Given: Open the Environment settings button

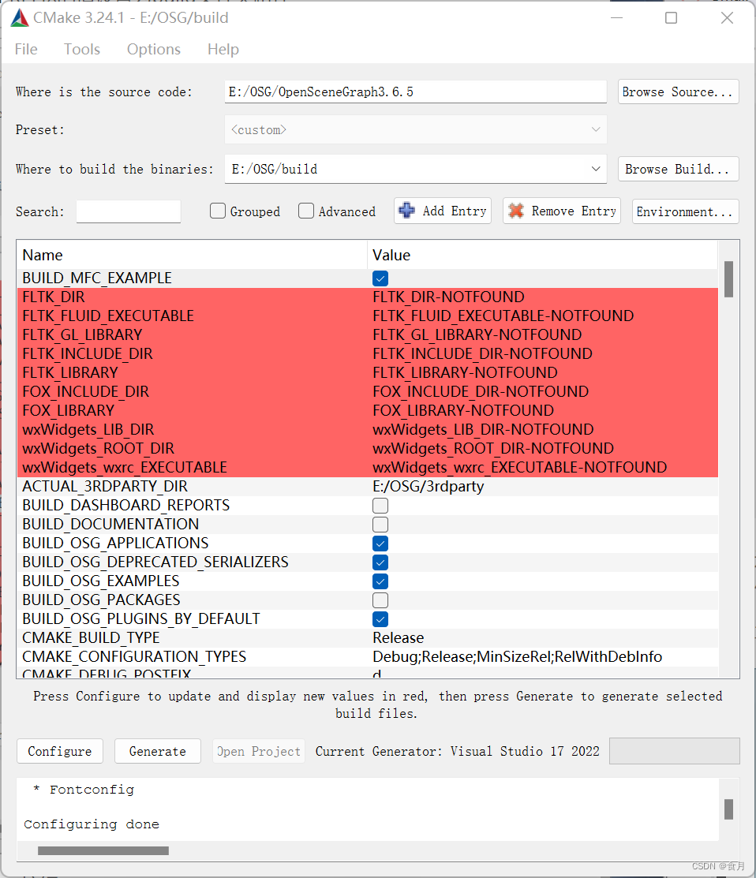Looking at the screenshot, I should pos(686,211).
